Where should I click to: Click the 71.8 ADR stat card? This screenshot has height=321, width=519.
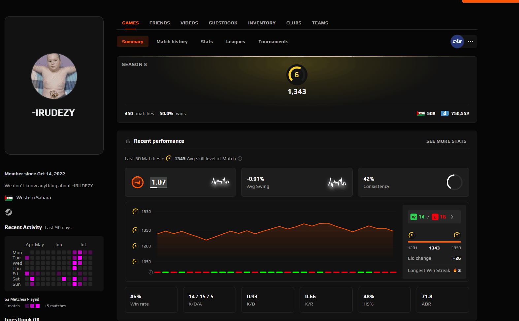443,300
